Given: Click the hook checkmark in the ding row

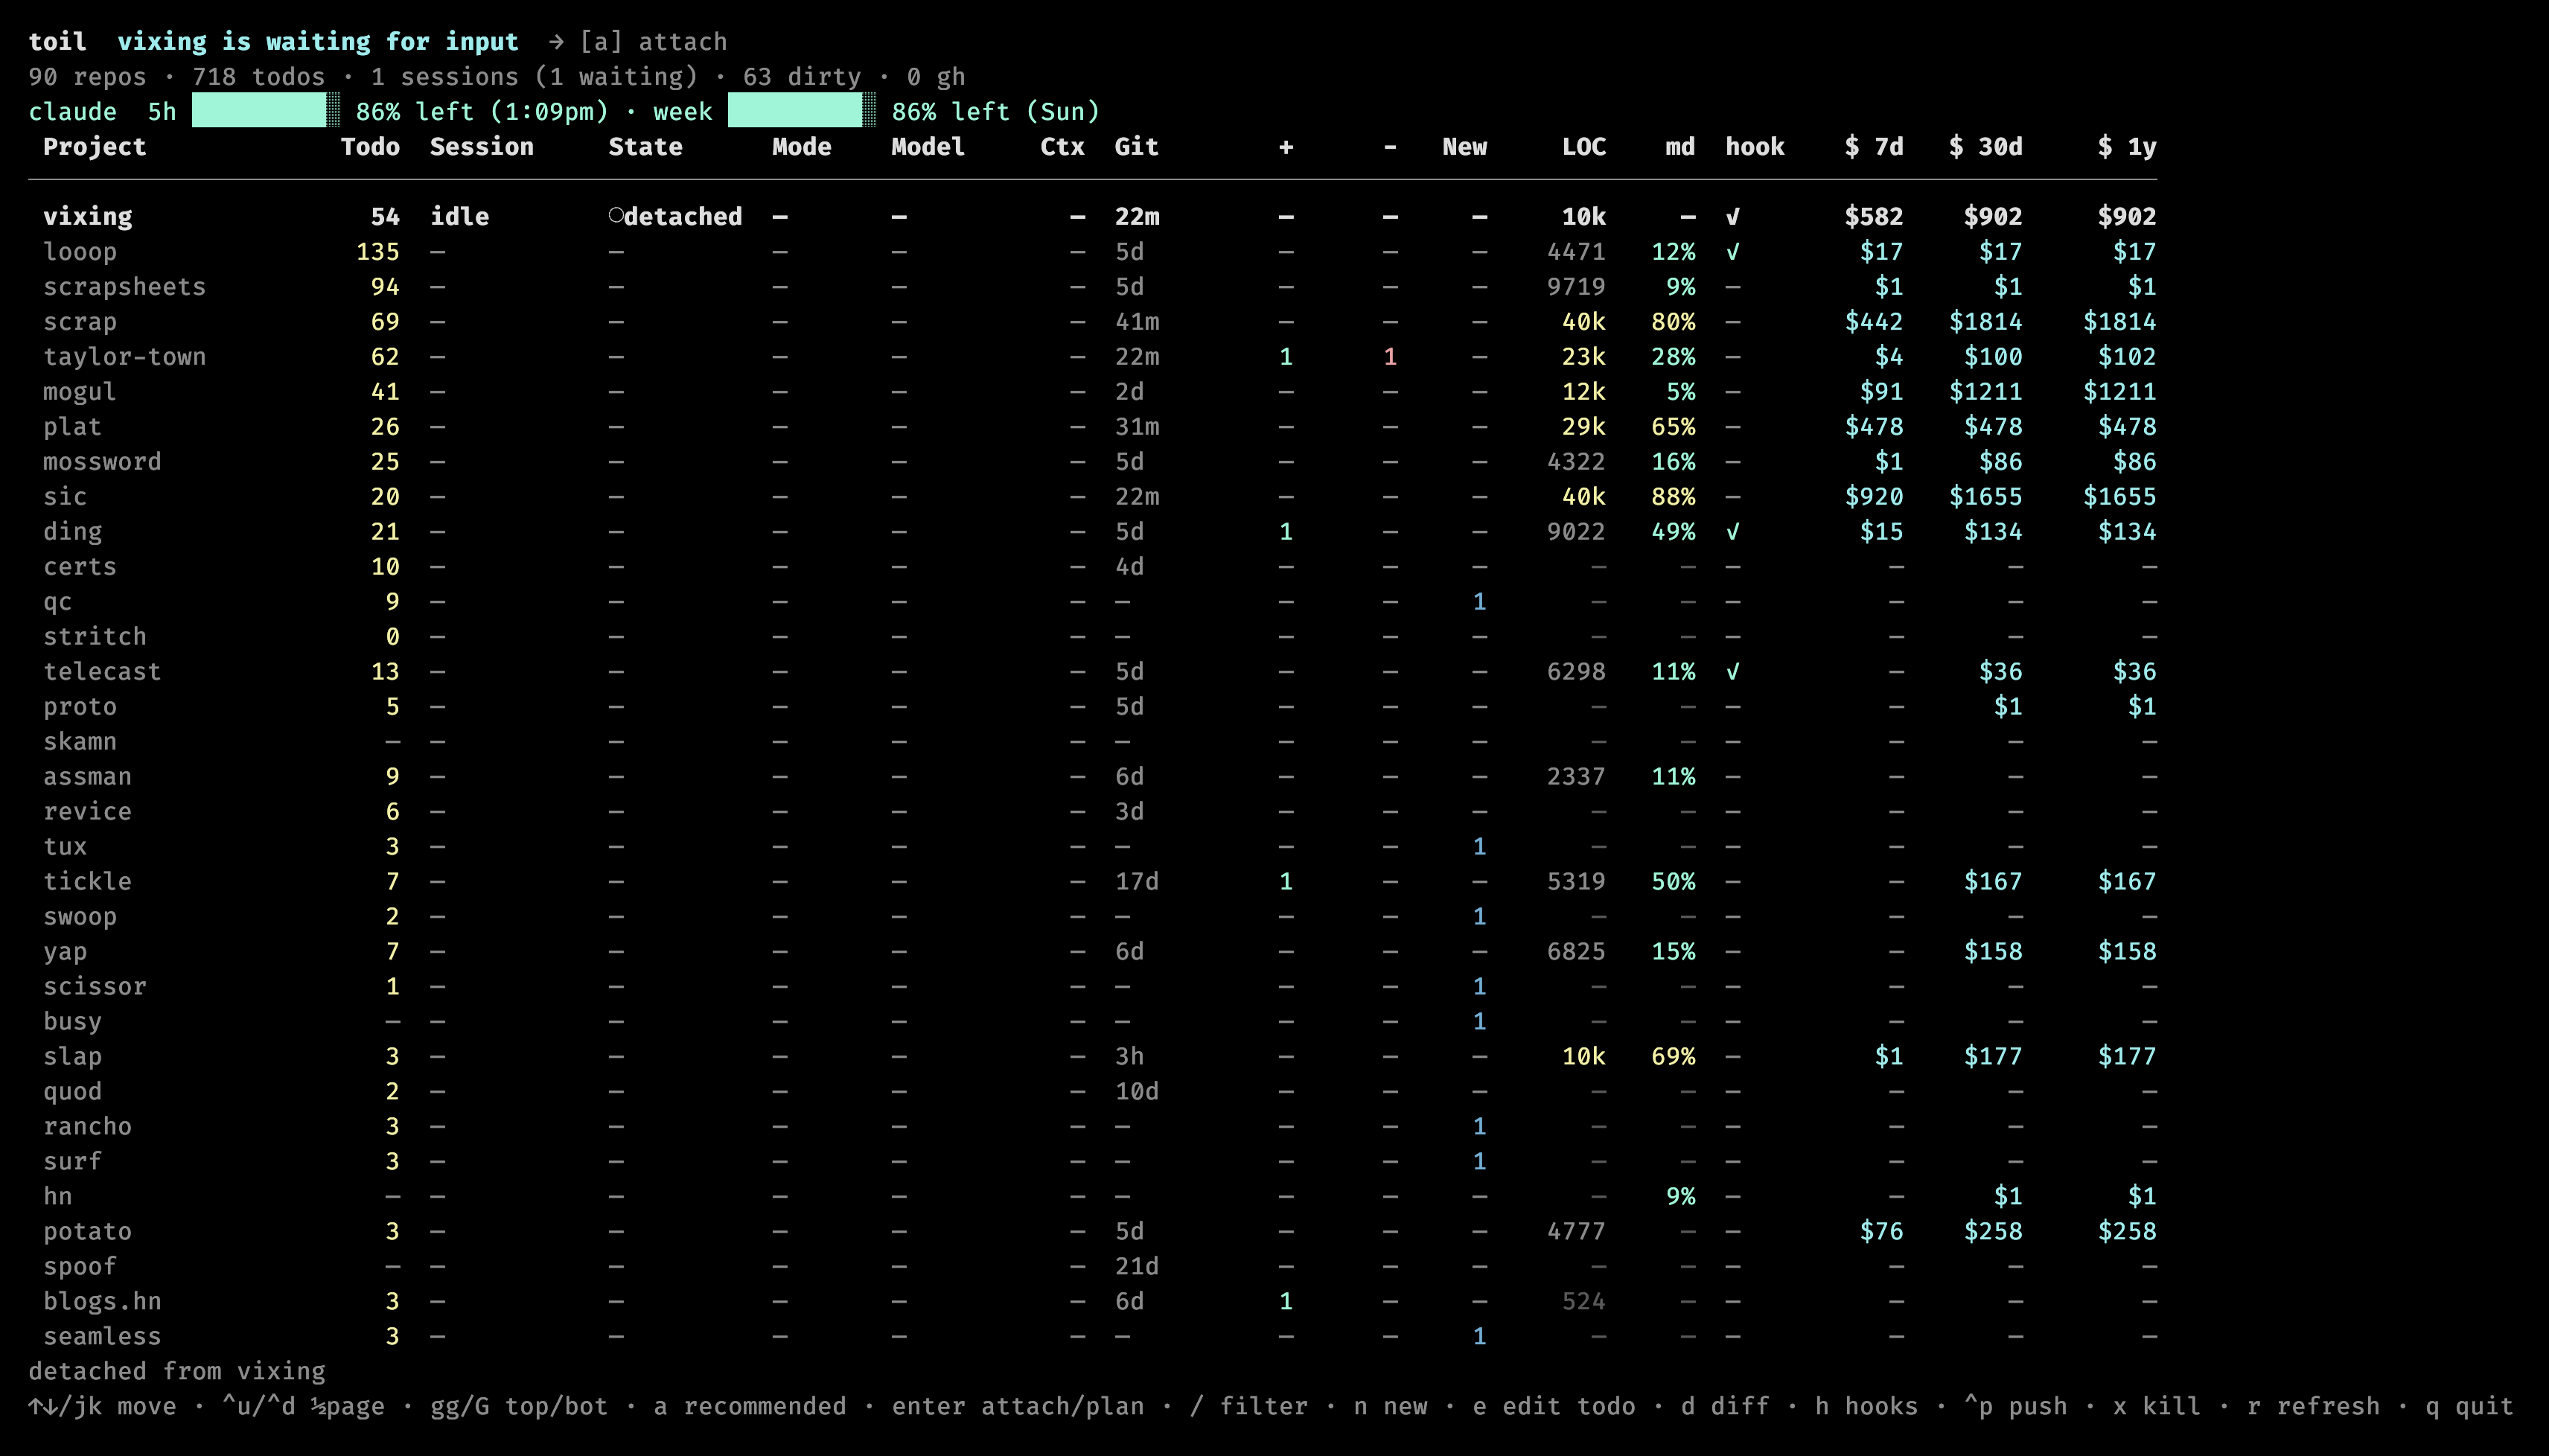Looking at the screenshot, I should tap(1733, 532).
